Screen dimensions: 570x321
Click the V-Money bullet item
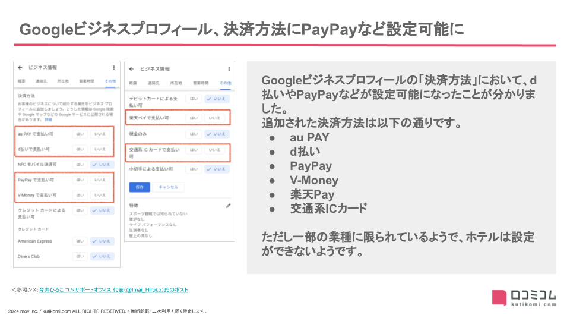(x=314, y=180)
